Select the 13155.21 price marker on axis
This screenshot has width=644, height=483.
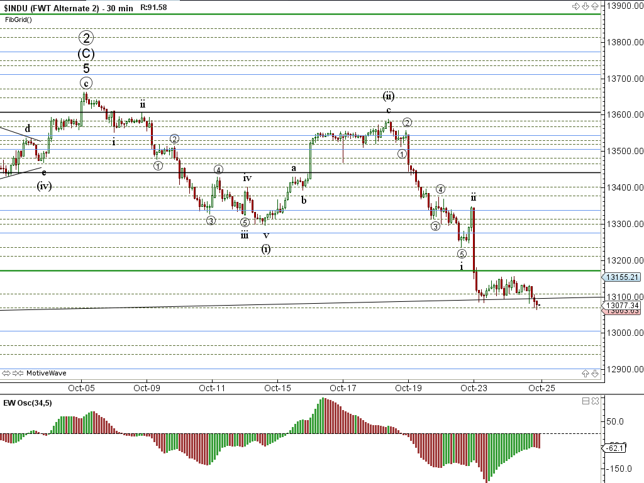(x=622, y=277)
